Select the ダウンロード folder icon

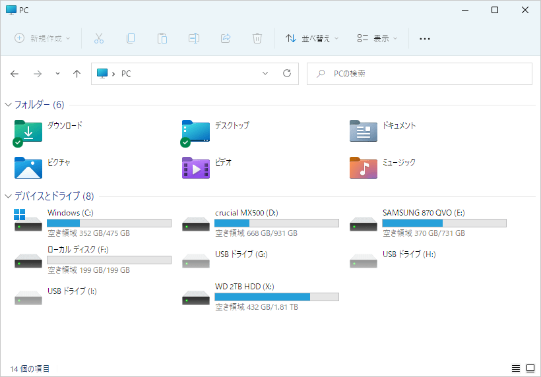pyautogui.click(x=28, y=133)
